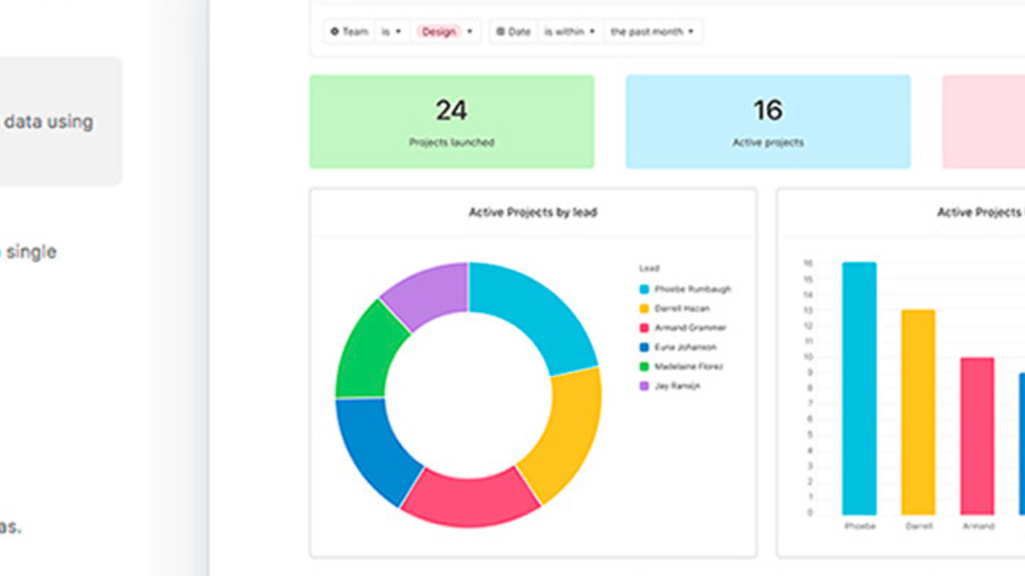Screen dimensions: 1025x576
Task: Select the Darrell Hazan legend color marker
Action: [x=646, y=308]
